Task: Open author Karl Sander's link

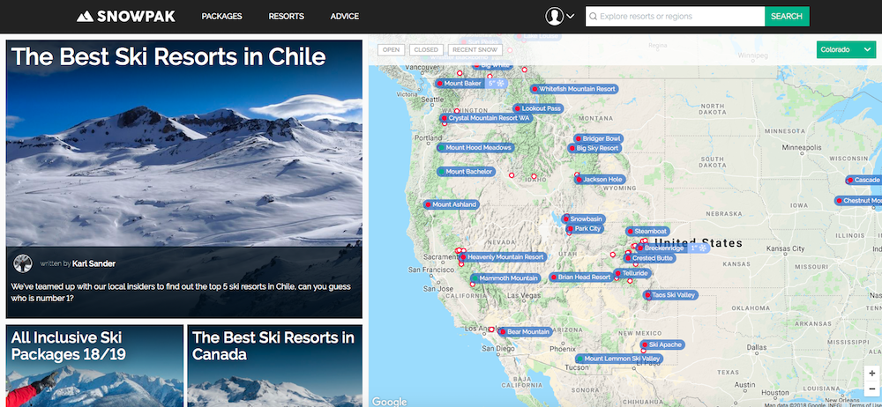Action: point(93,263)
